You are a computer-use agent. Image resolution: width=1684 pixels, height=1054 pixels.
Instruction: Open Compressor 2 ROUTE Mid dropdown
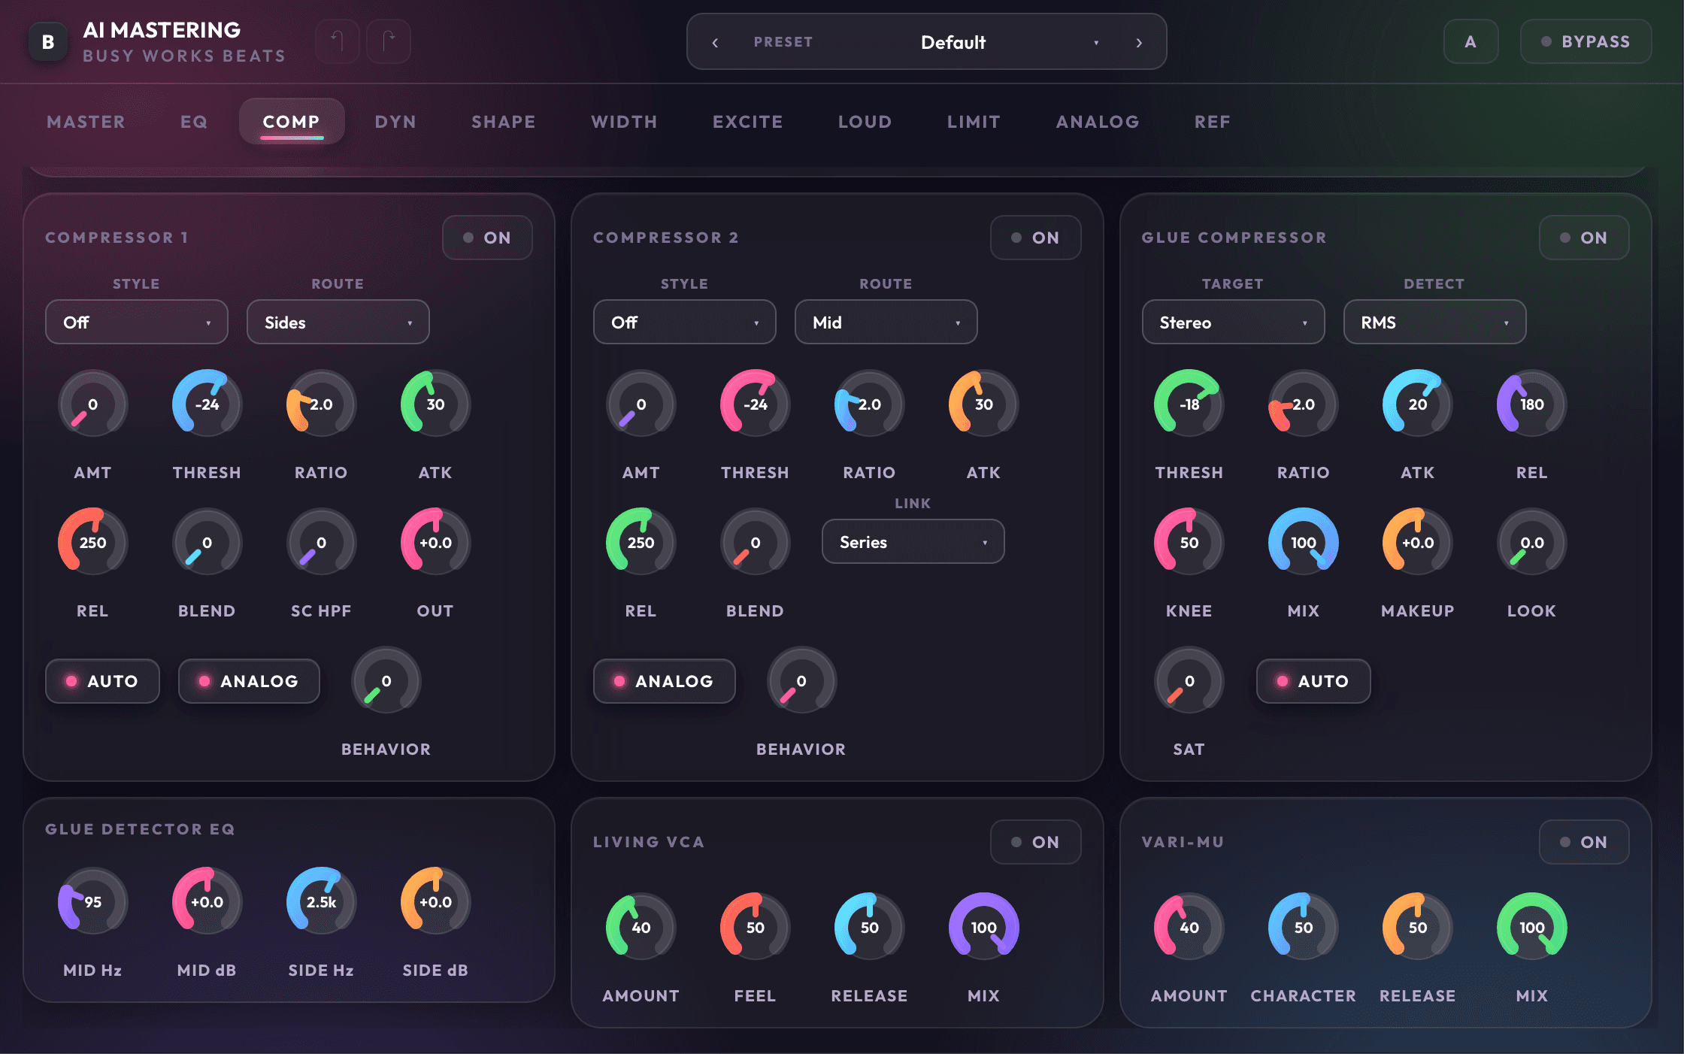(886, 322)
